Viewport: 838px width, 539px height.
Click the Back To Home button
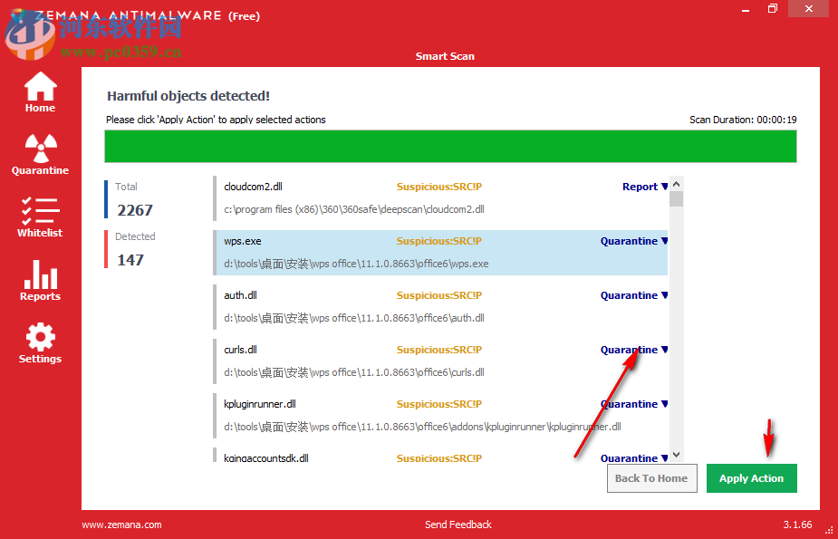651,478
